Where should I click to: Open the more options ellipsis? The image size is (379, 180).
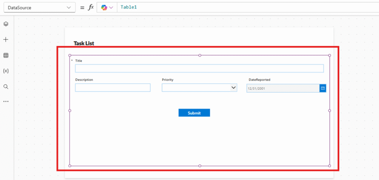pyautogui.click(x=6, y=101)
